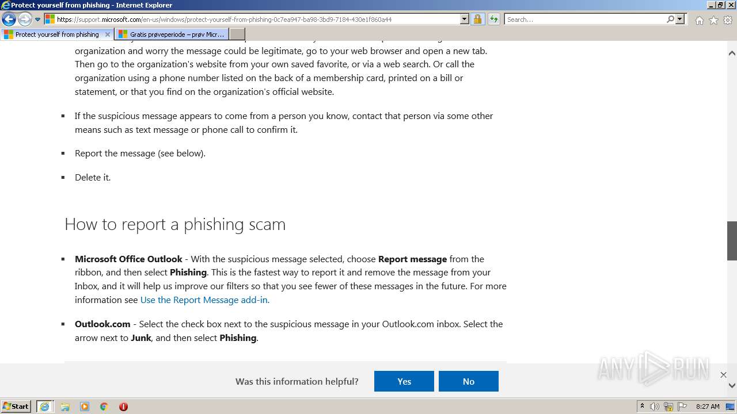The width and height of the screenshot is (737, 414).
Task: Click the browser Forward arrow
Action: (25, 19)
